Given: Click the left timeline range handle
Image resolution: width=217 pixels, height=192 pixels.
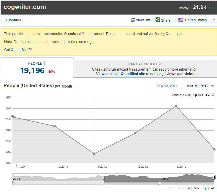Looking at the screenshot, I should pyautogui.click(x=104, y=177).
